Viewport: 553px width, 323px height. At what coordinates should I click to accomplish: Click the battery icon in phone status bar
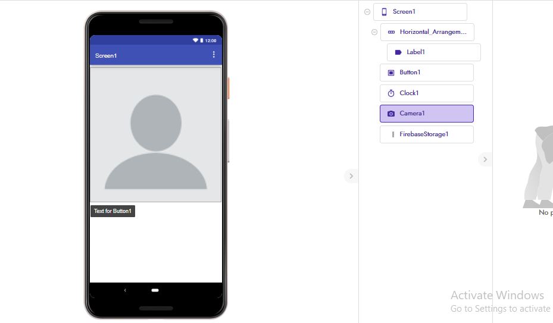coord(202,40)
